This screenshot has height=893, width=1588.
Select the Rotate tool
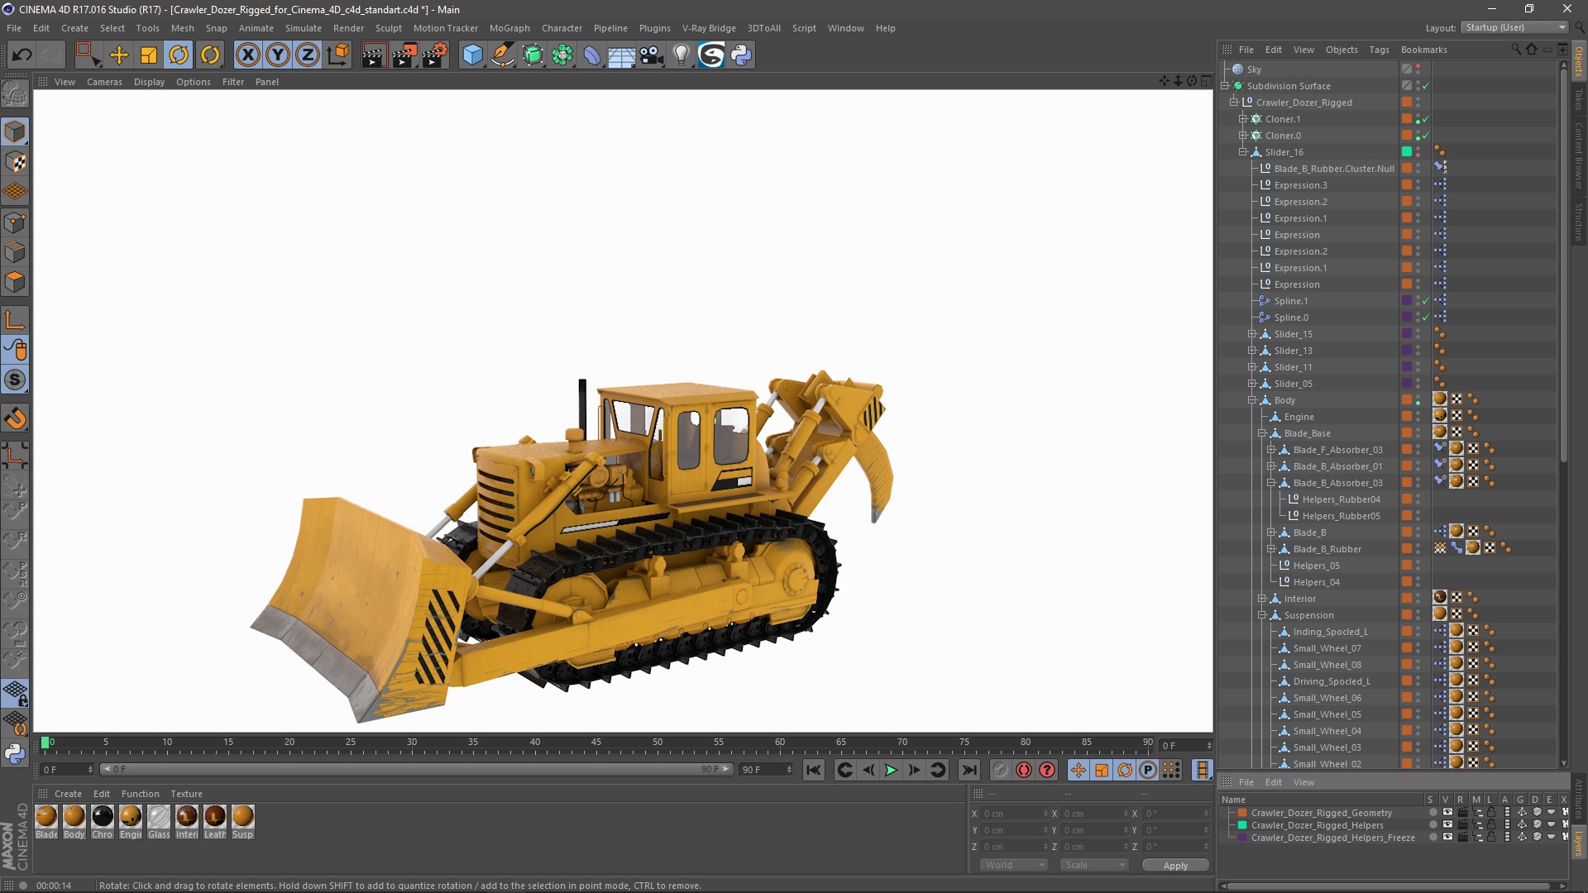pyautogui.click(x=179, y=55)
